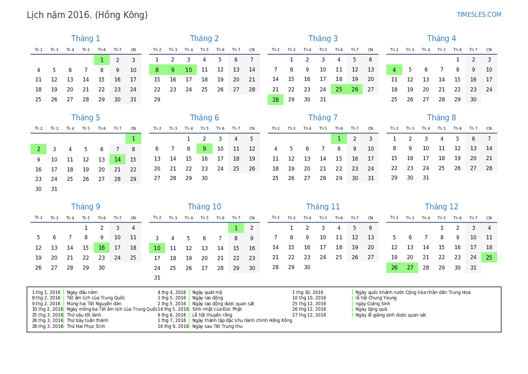Click legend entry 'Lễ hội thuyền rồng'
This screenshot has height=374, width=528.
pos(212,315)
